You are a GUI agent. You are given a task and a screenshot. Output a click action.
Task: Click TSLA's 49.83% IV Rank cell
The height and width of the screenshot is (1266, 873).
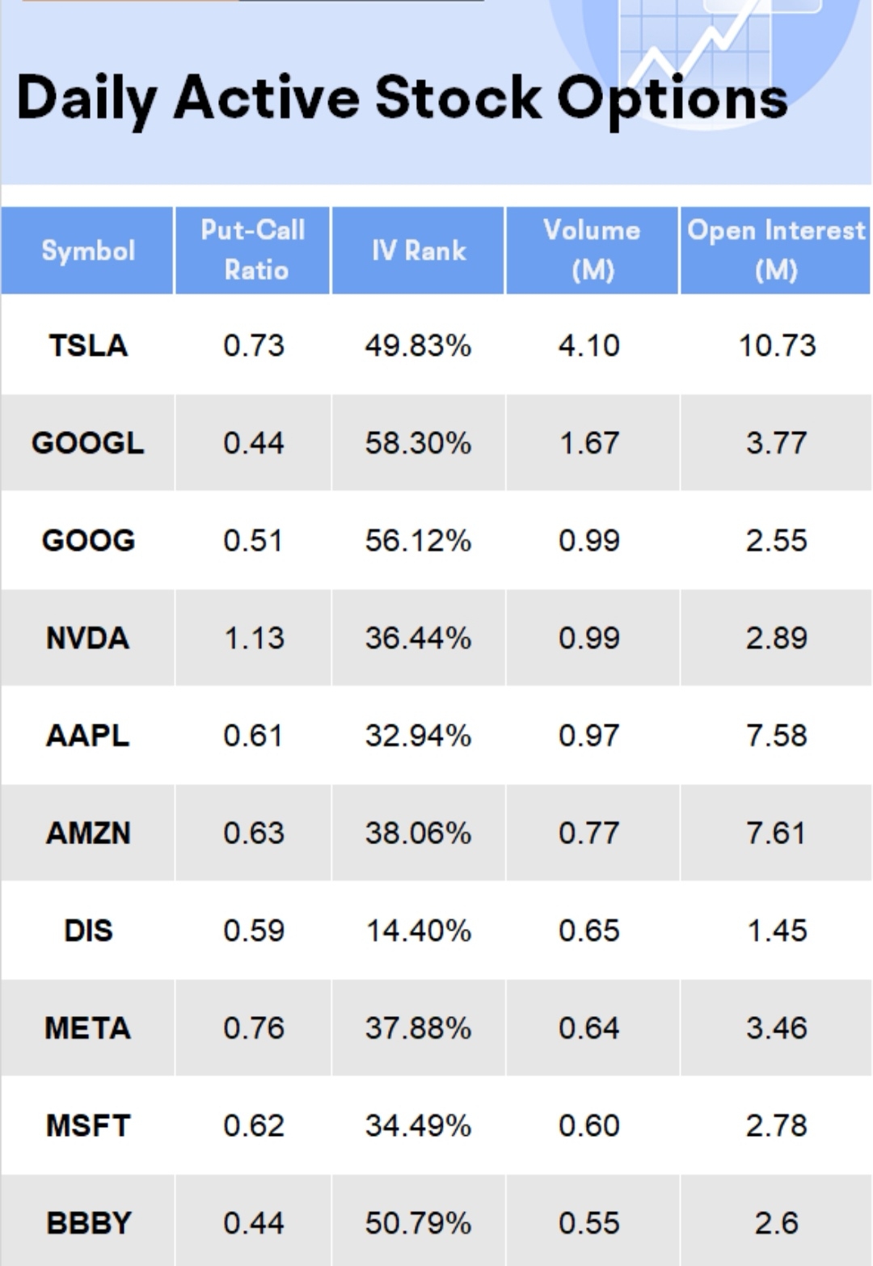click(x=418, y=346)
